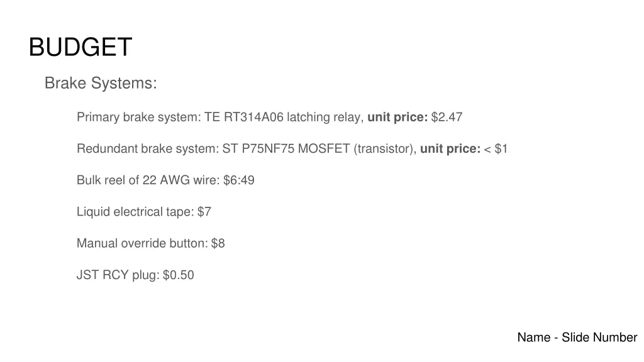Click the TE RT314A06 latching relay text
Screen dimensions: 644x362
[x=284, y=118]
